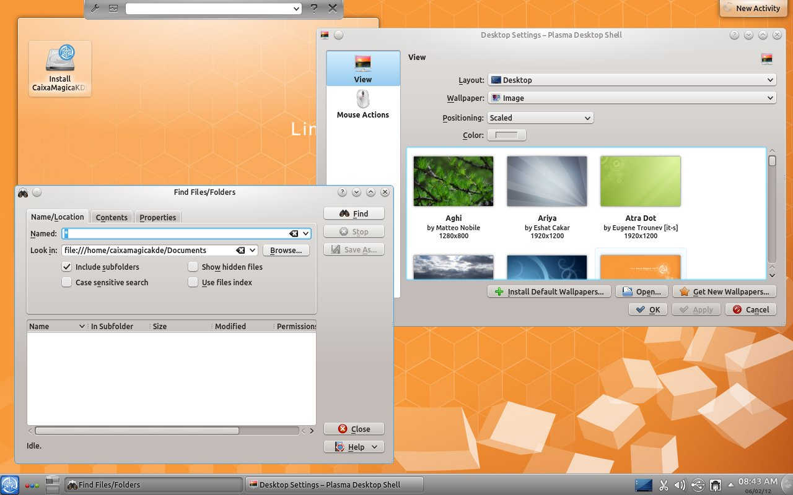
Task: Open KRunner settings via wrench icon
Action: [x=95, y=9]
